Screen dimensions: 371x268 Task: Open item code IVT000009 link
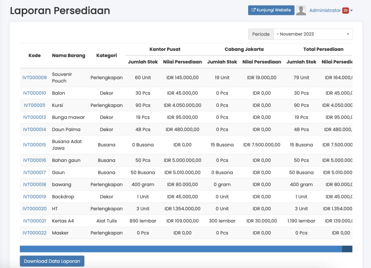[x=34, y=78]
